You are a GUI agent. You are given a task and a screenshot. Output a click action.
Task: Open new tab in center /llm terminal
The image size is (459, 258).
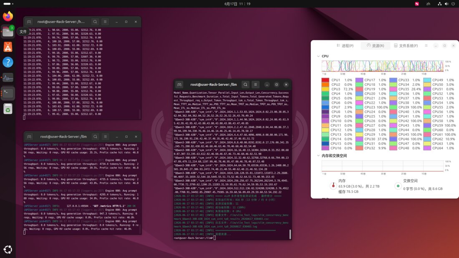coord(179,85)
